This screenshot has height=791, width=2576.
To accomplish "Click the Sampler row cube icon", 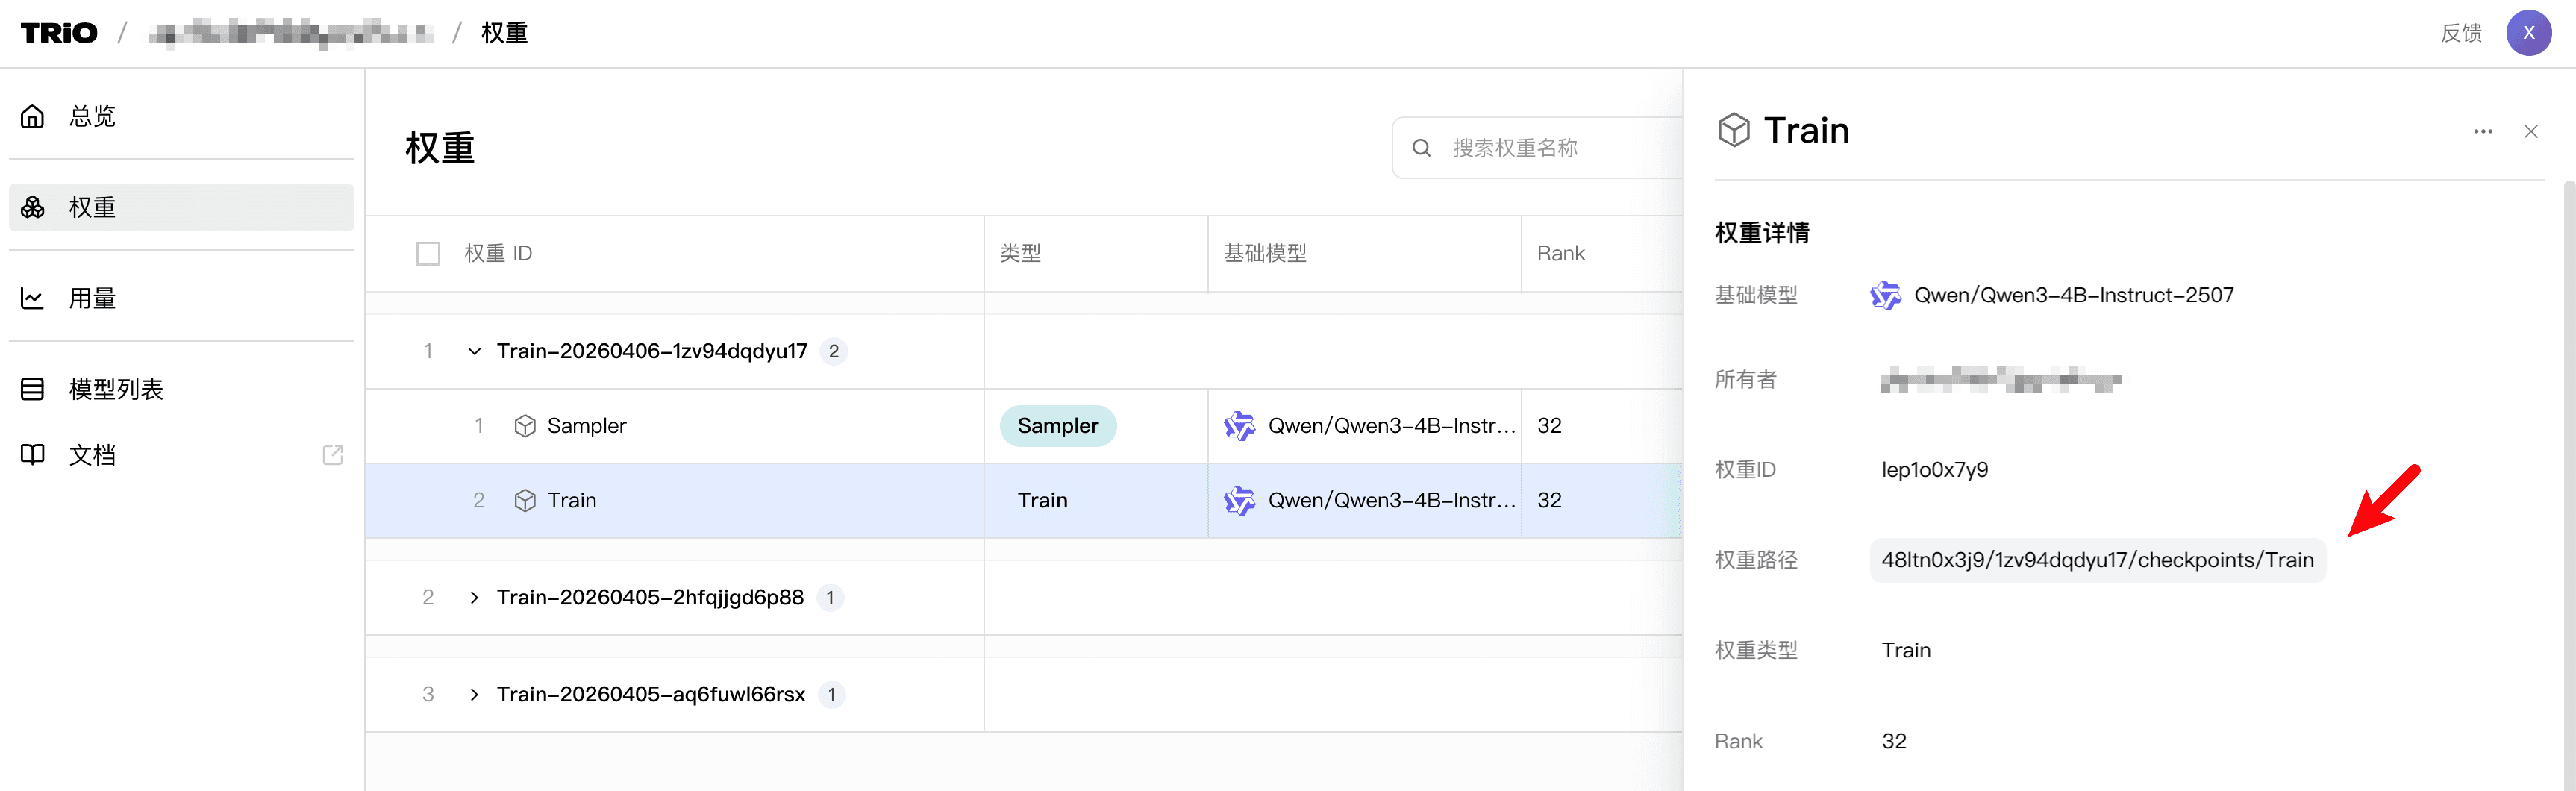I will [525, 426].
